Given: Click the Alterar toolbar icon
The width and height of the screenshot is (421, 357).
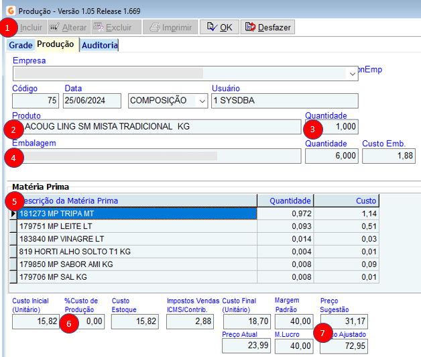Looking at the screenshot, I should tap(54, 28).
